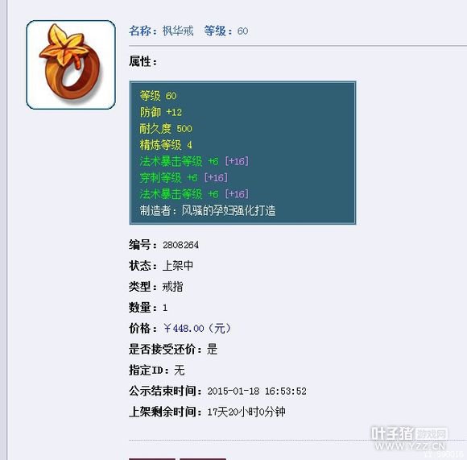Click the type value 戒指
The width and height of the screenshot is (467, 460).
pos(172,286)
